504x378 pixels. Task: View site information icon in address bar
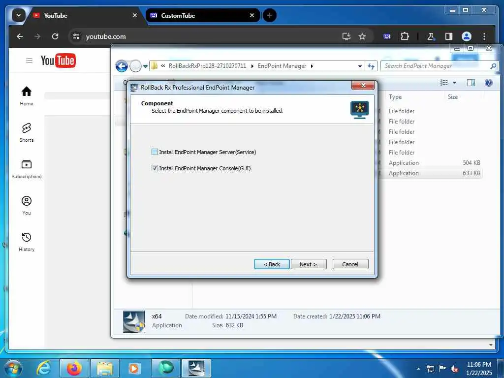[76, 36]
